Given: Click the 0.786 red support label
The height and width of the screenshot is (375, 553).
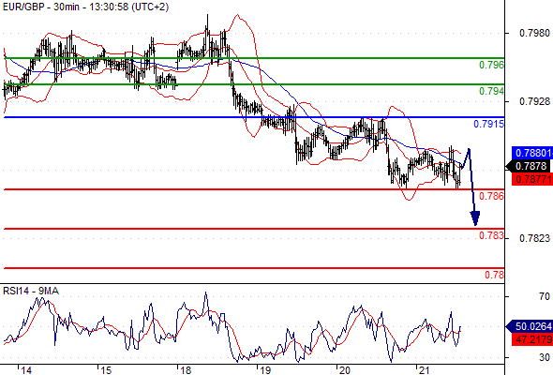Looking at the screenshot, I should click(x=492, y=196).
